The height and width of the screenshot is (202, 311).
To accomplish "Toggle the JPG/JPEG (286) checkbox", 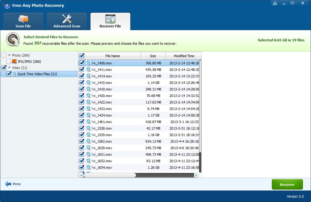I will click(x=9, y=62).
